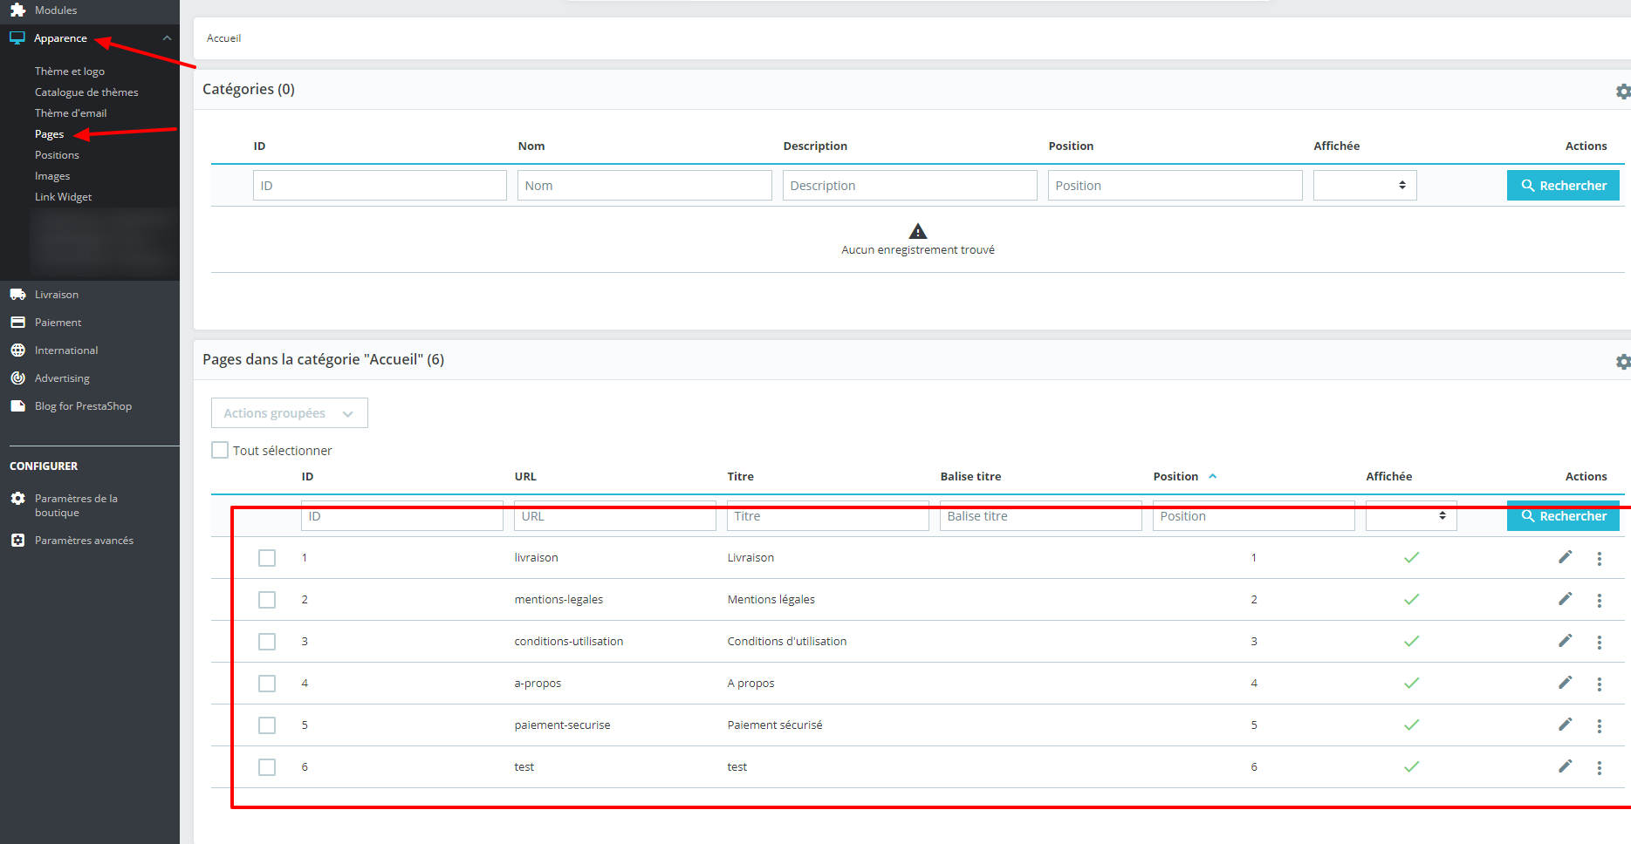1631x844 pixels.
Task: Select the checkbox for row with ID 6
Action: click(267, 767)
